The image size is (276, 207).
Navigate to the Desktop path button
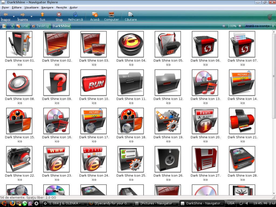[41, 26]
